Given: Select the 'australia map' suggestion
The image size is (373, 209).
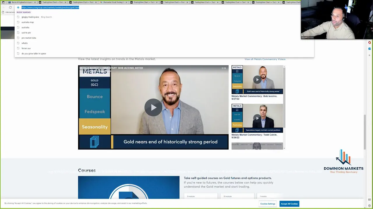Looking at the screenshot, I should (x=164, y=22).
